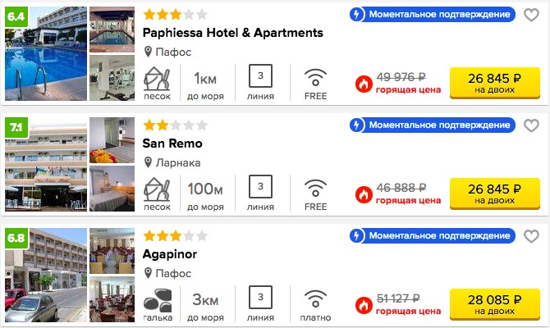The width and height of the screenshot is (550, 328).
Task: Click the fire hot price icon for Paphiessa
Action: pyautogui.click(x=364, y=84)
